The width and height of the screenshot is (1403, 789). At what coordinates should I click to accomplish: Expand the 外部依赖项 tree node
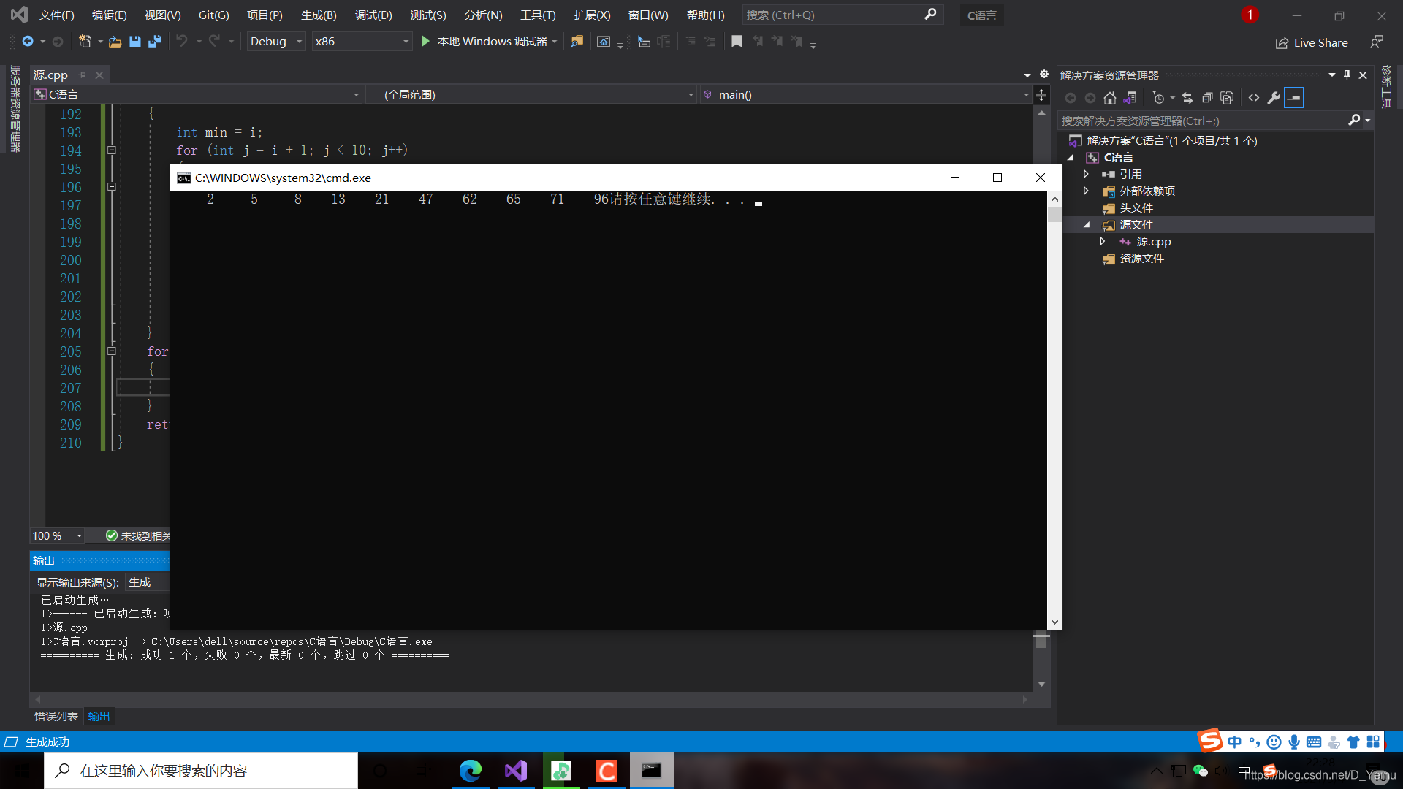click(x=1086, y=191)
